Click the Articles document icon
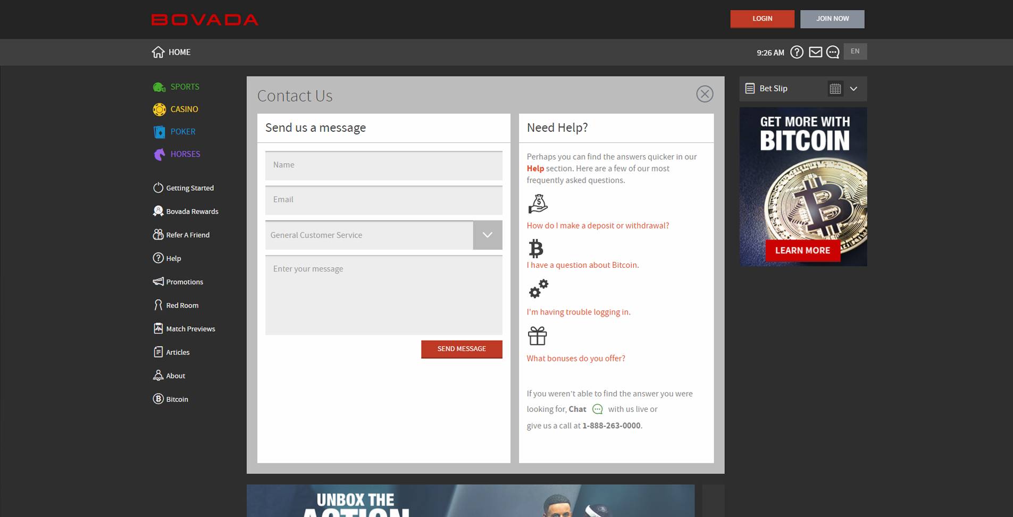This screenshot has width=1013, height=517. tap(158, 352)
